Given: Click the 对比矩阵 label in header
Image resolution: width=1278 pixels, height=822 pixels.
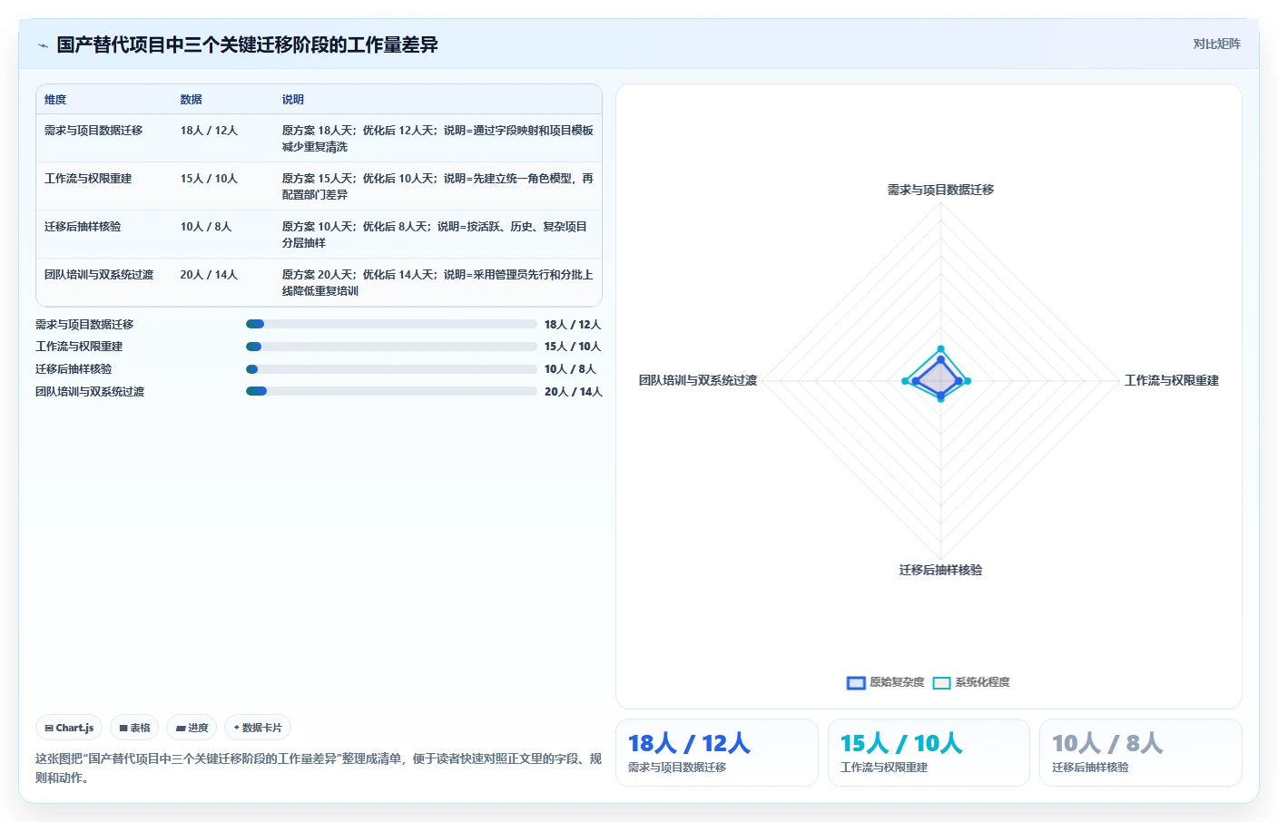Looking at the screenshot, I should 1216,44.
